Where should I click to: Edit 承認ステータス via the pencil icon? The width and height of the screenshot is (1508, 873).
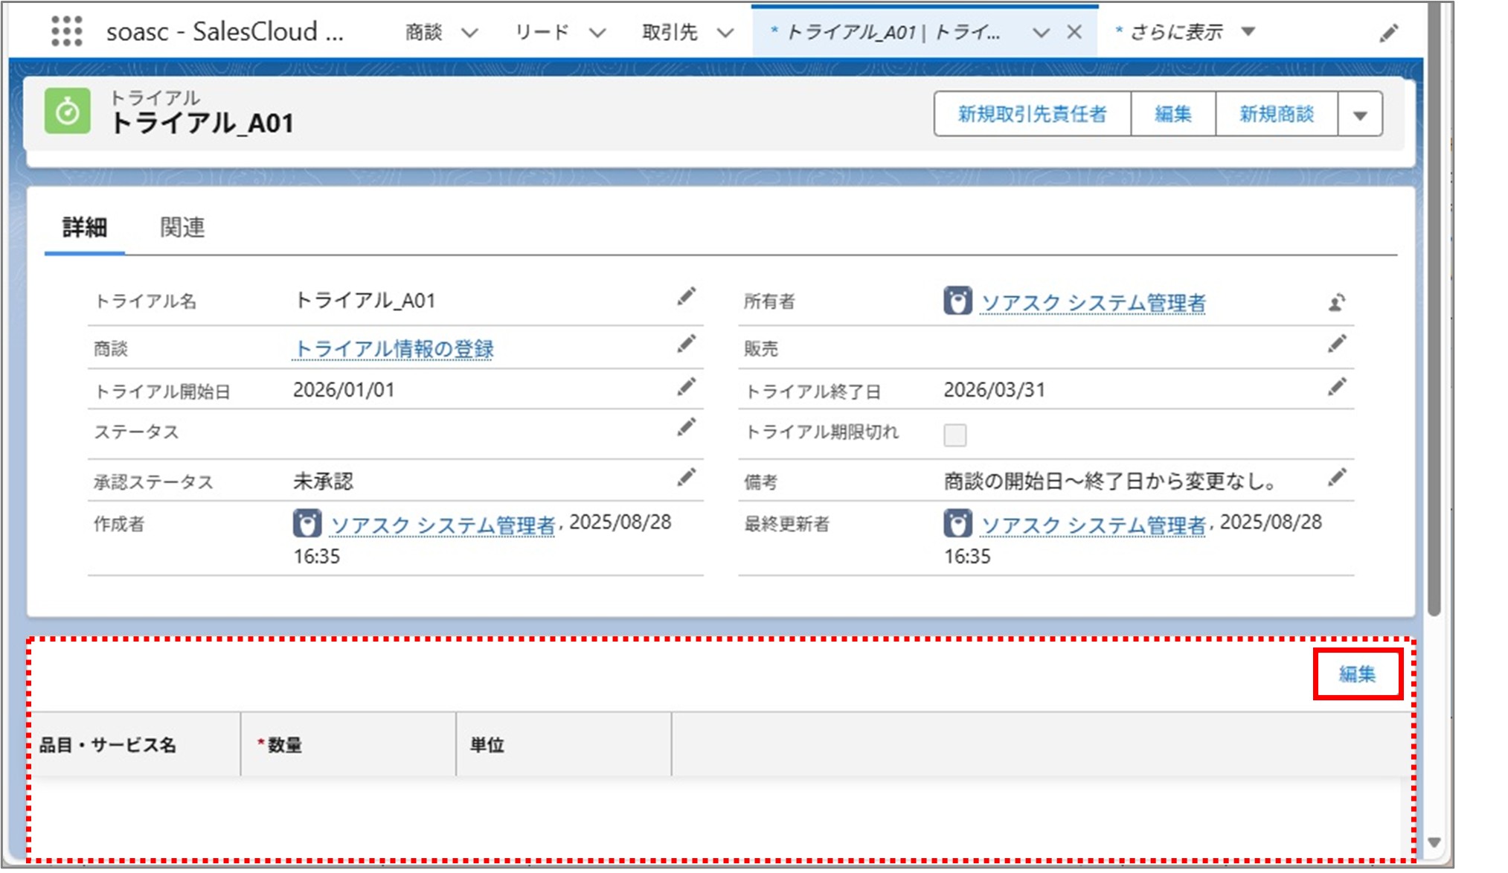686,479
